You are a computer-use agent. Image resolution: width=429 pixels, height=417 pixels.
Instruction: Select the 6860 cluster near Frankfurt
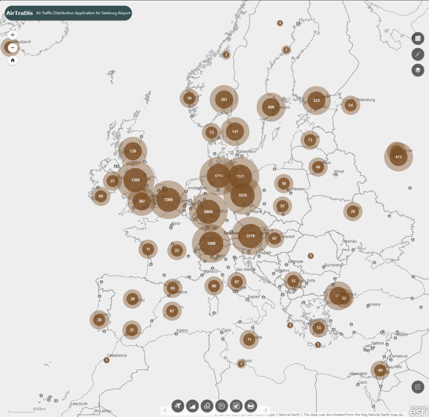[x=208, y=212]
